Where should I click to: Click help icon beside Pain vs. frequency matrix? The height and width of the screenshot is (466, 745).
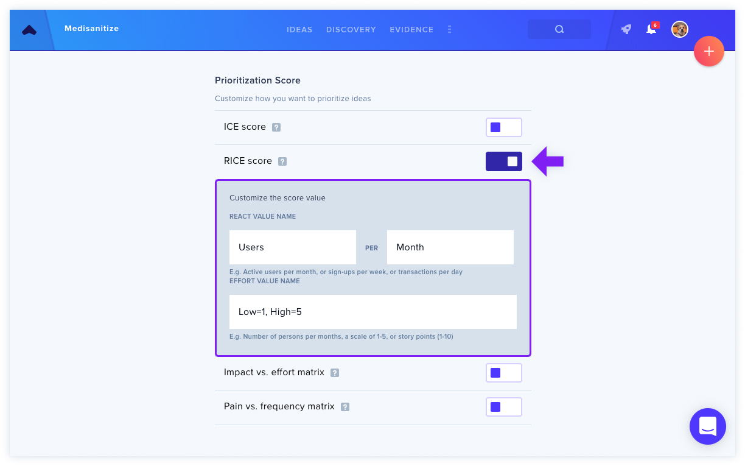pos(345,407)
